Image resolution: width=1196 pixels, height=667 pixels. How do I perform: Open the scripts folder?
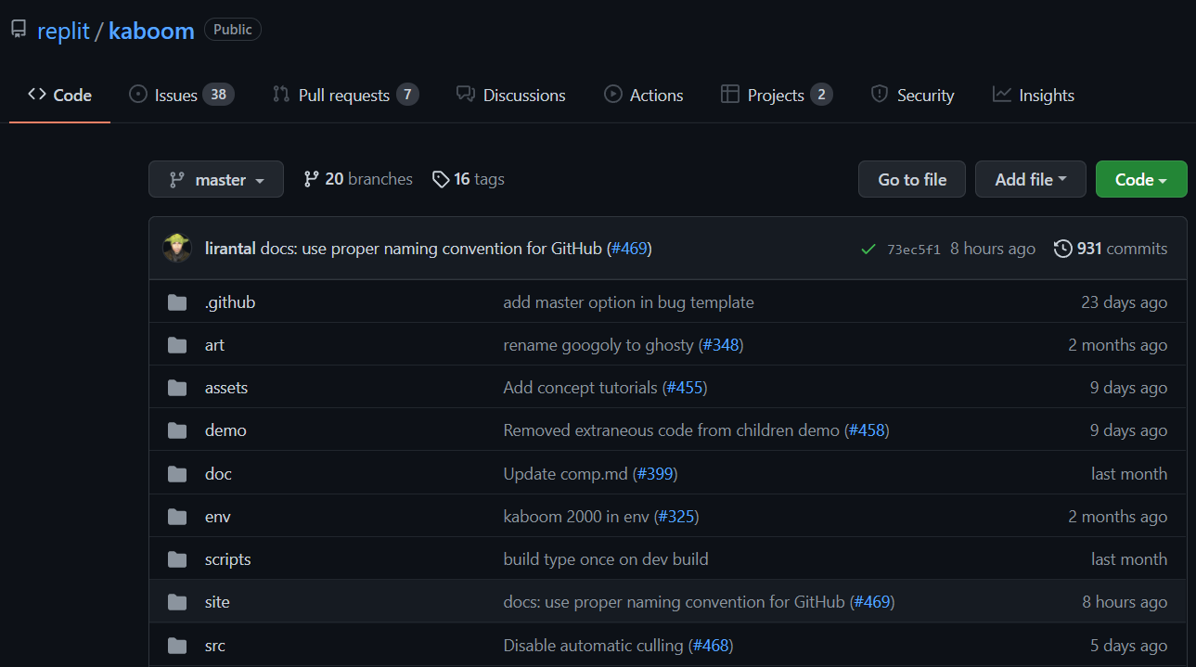click(228, 559)
